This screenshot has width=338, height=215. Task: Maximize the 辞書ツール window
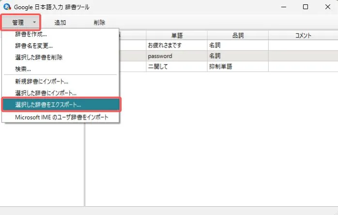pyautogui.click(x=306, y=7)
